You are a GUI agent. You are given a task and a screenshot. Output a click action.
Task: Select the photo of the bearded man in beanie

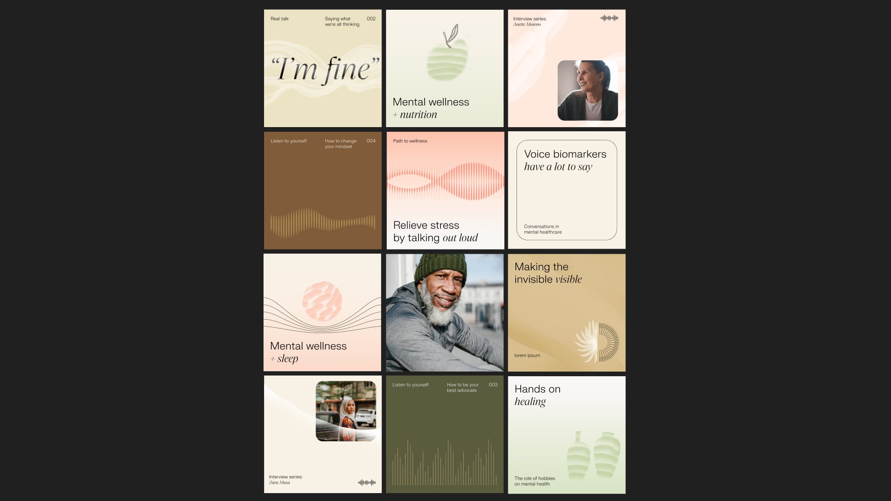pos(445,312)
